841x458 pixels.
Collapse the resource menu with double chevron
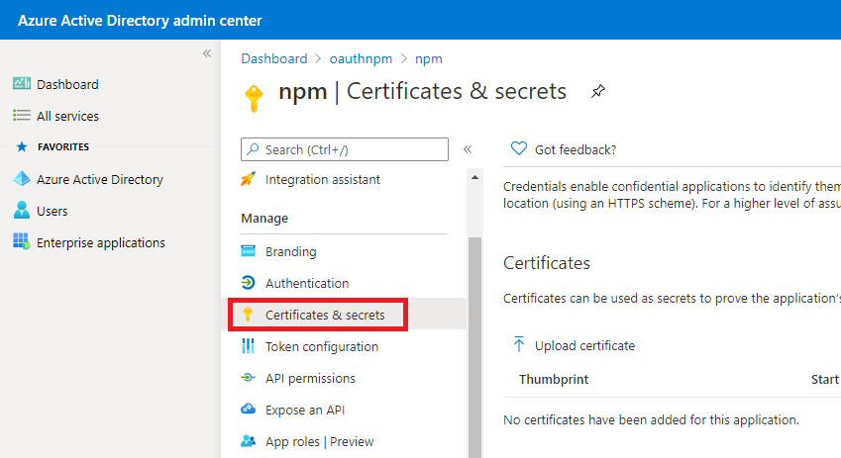[x=468, y=149]
